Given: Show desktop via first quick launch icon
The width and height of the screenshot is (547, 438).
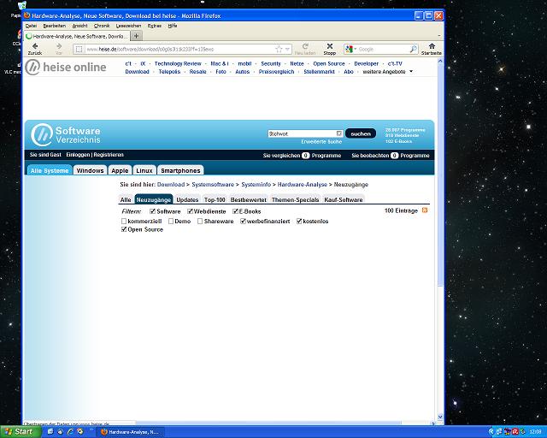Looking at the screenshot, I should click(50, 432).
